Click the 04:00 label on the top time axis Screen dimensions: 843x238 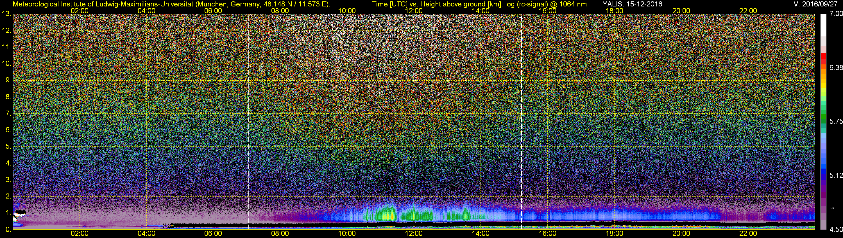coord(146,11)
